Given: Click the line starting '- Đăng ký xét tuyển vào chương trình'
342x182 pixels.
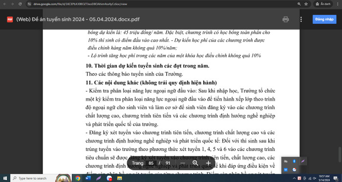Looking at the screenshot, I should click(x=180, y=132).
